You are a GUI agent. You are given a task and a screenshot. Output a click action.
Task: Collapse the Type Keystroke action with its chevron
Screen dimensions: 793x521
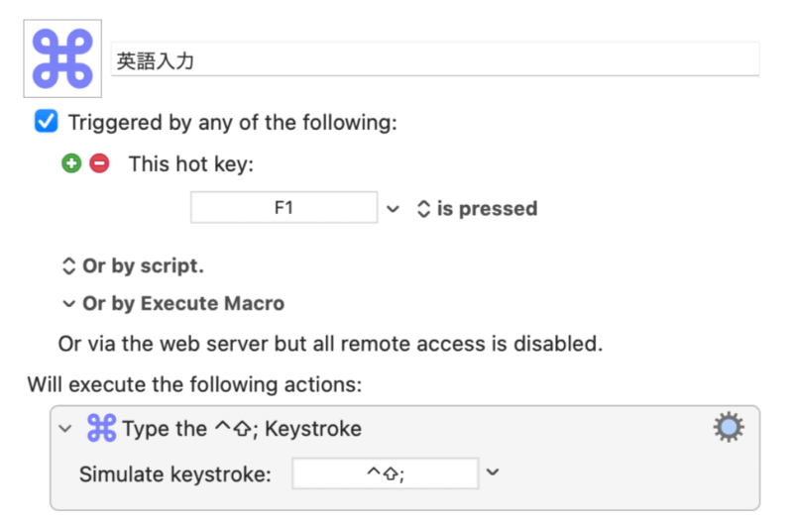(66, 429)
